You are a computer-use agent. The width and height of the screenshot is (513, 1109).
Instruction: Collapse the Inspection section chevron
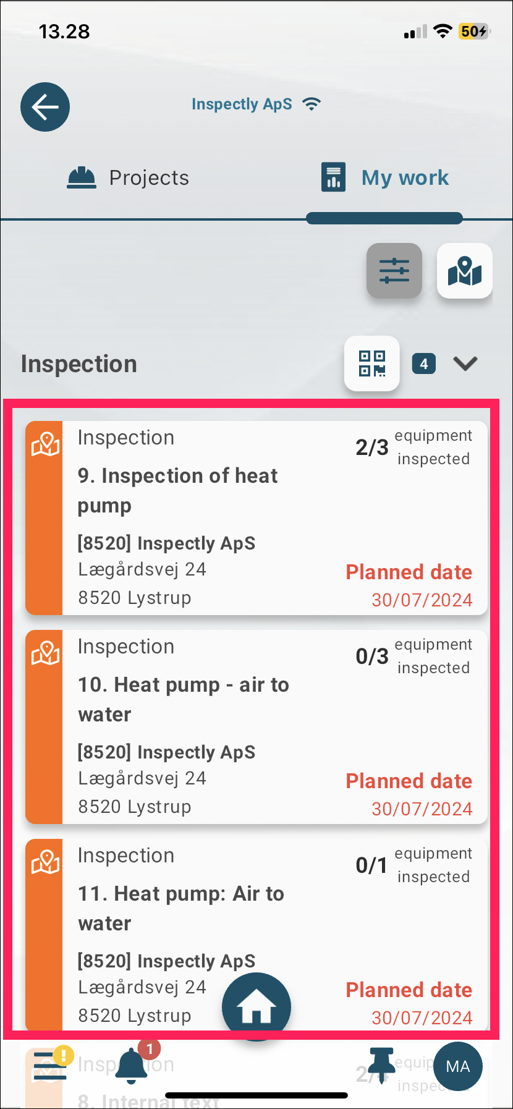pos(465,363)
